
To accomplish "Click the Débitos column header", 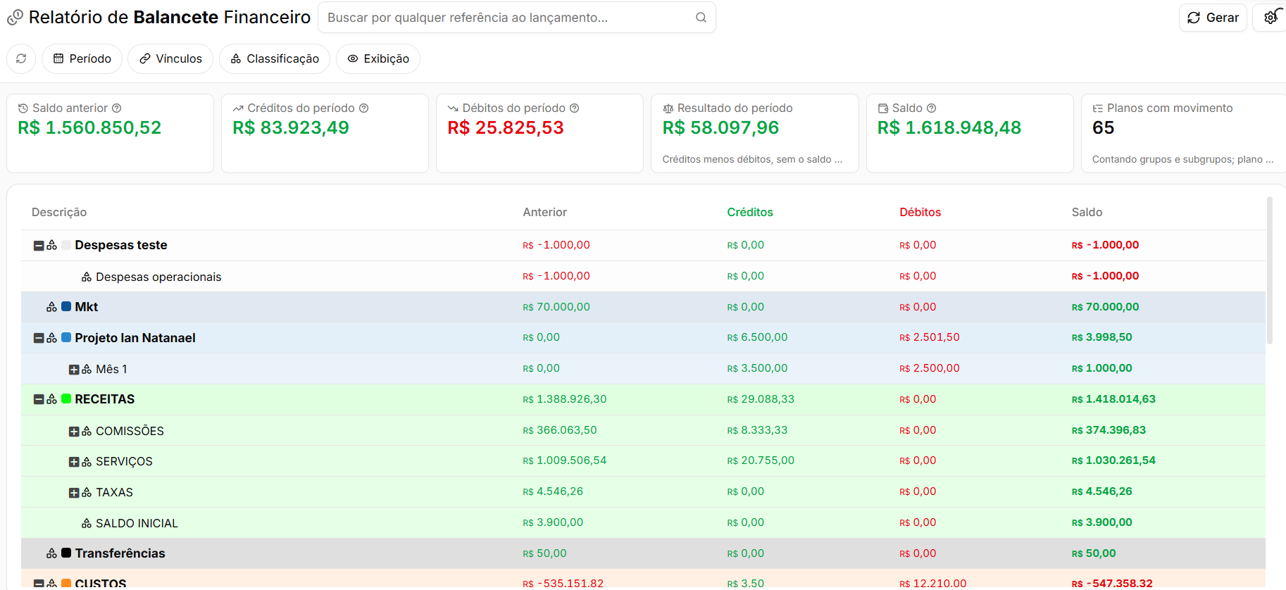I will coord(920,212).
